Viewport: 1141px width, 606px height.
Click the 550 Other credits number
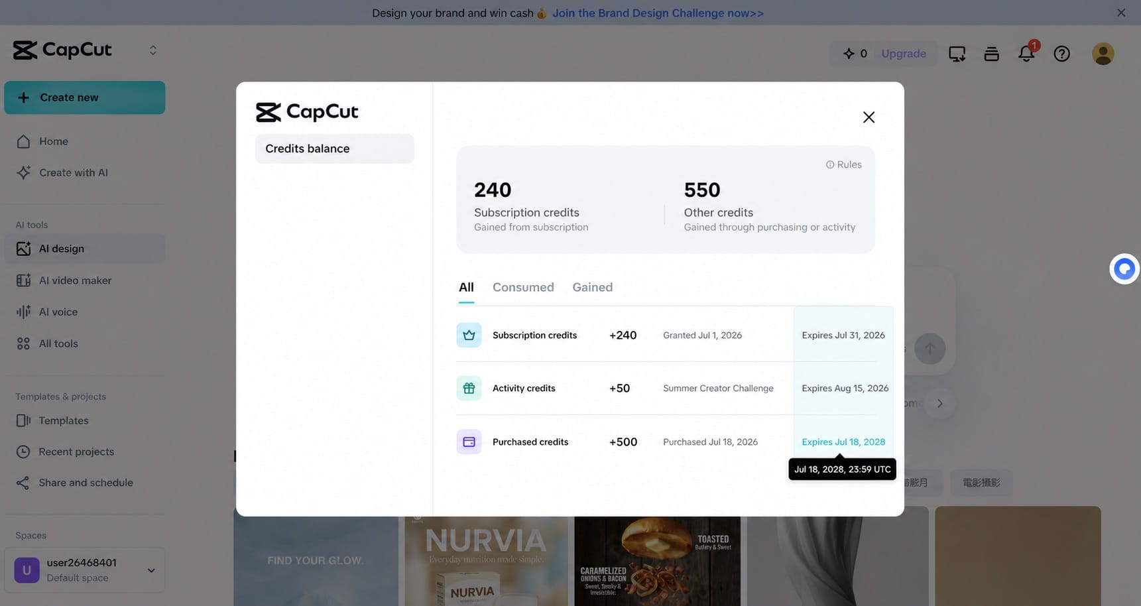702,190
